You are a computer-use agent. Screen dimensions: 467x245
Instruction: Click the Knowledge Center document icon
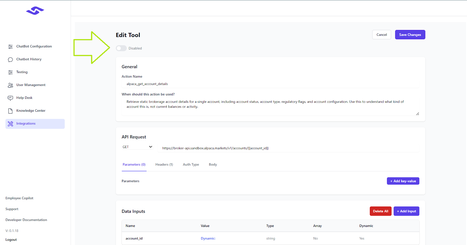coord(11,111)
